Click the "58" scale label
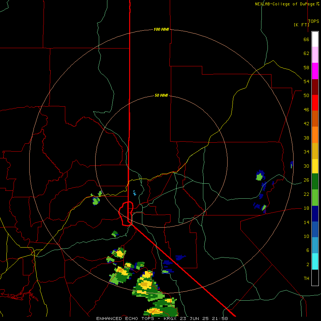This screenshot has height=321, width=321. (306, 67)
